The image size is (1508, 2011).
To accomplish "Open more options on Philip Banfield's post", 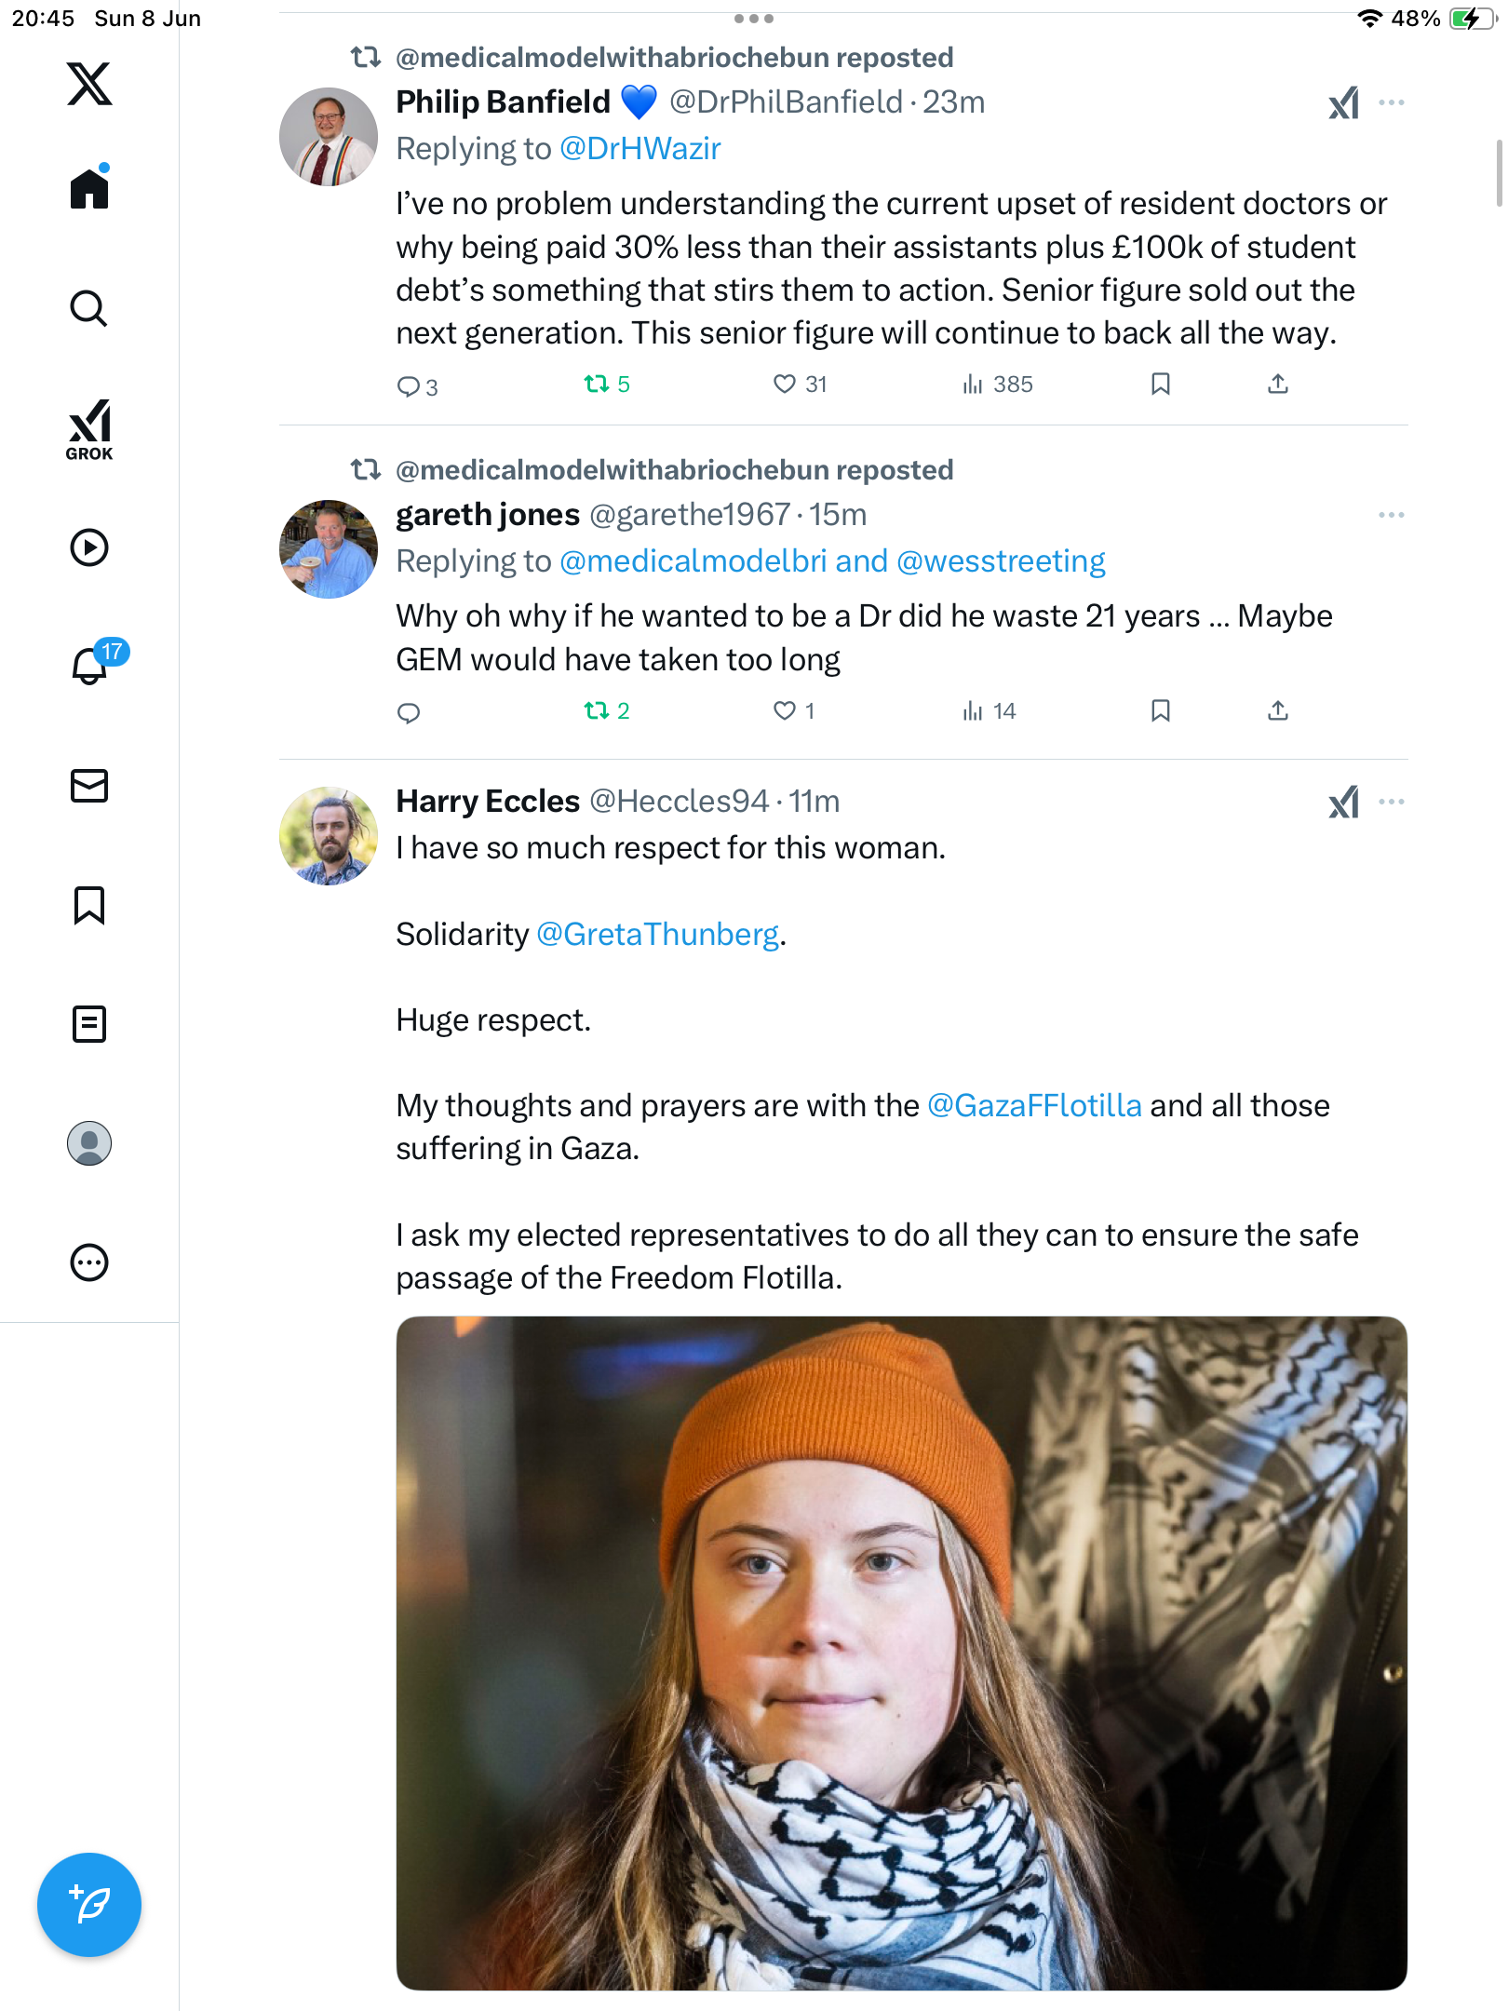I will pos(1391,102).
